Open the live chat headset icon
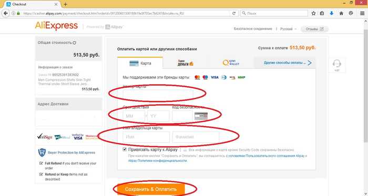This screenshot has height=196, width=368. tap(337, 63)
